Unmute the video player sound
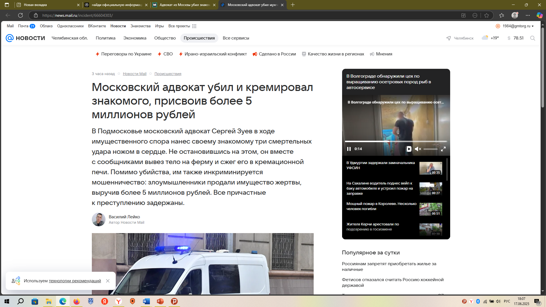This screenshot has height=307, width=546. [x=418, y=149]
